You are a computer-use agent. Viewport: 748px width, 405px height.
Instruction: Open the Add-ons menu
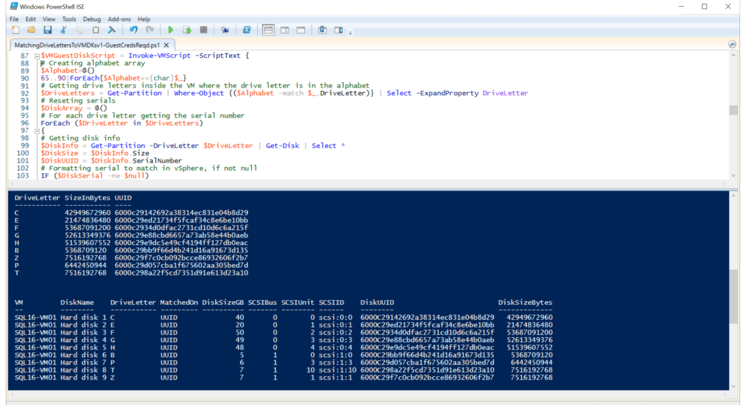coord(119,19)
